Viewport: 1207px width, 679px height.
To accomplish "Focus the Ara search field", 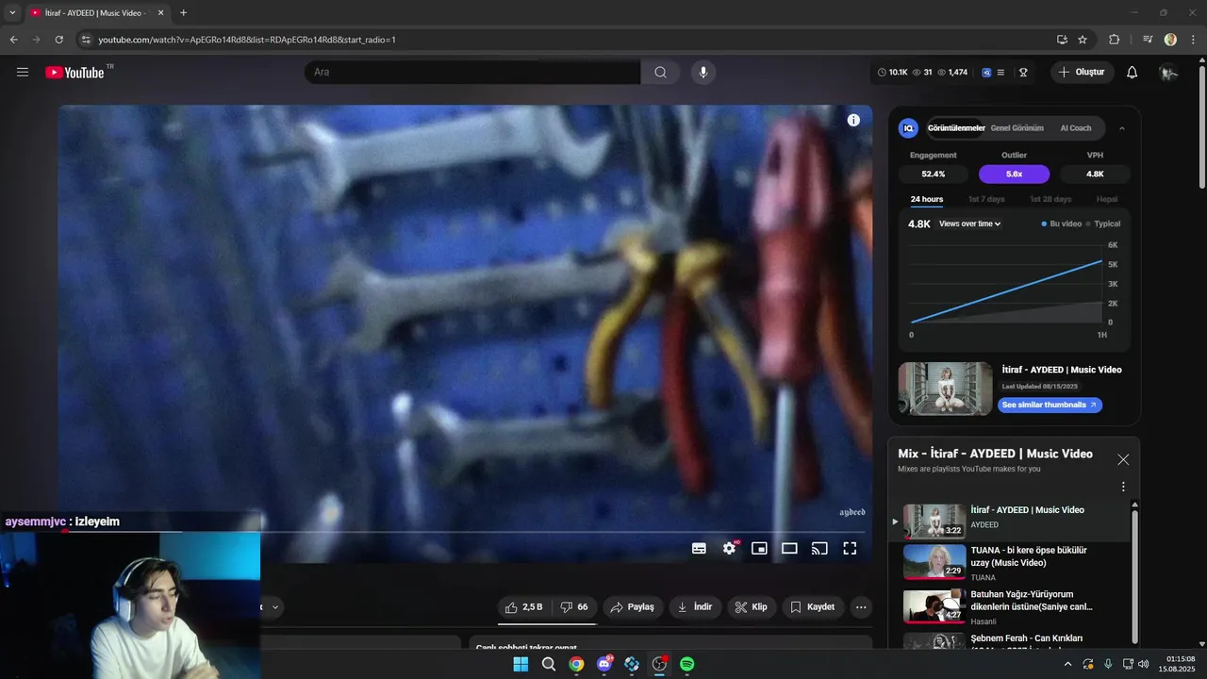I will (x=472, y=72).
